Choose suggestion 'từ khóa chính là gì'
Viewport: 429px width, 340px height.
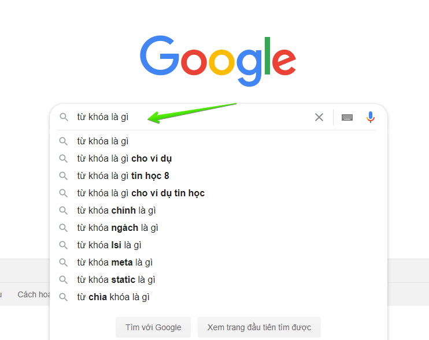coord(116,210)
